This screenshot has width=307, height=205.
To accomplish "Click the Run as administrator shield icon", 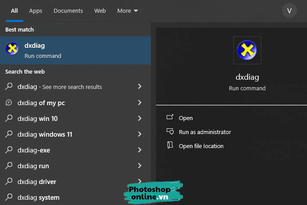I will coord(170,132).
